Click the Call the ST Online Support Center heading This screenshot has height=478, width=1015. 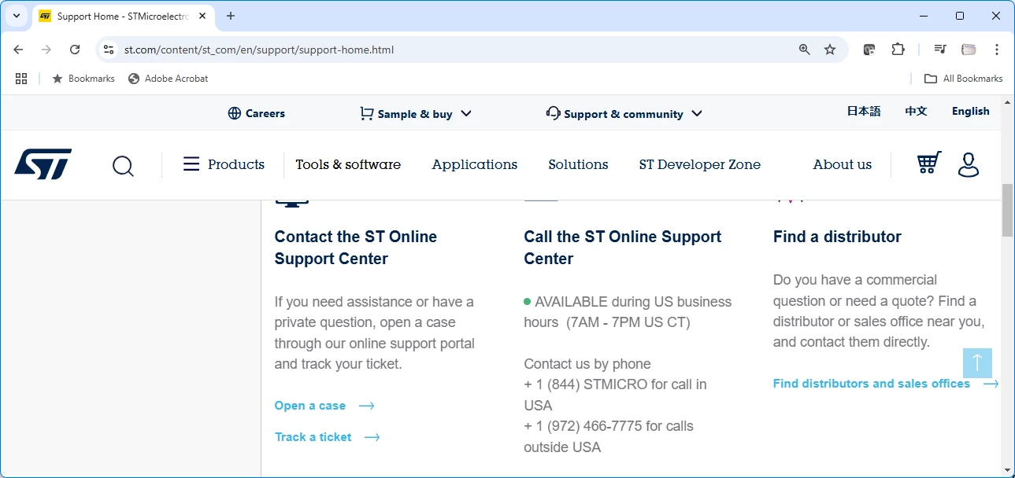point(623,248)
